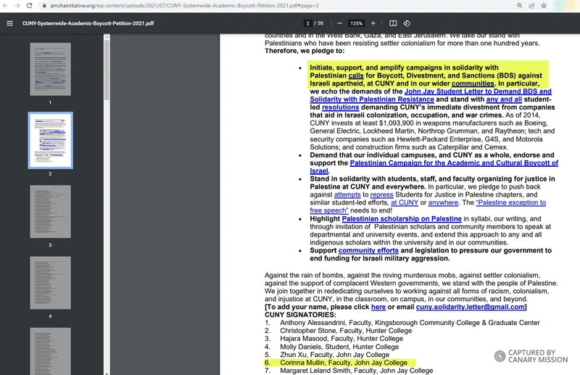
Task: Open the 'communities' link
Action: [x=473, y=83]
